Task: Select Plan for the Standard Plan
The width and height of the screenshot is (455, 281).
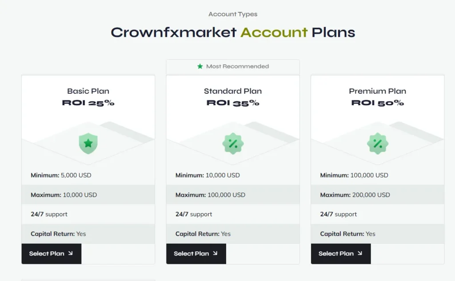Action: click(x=196, y=253)
